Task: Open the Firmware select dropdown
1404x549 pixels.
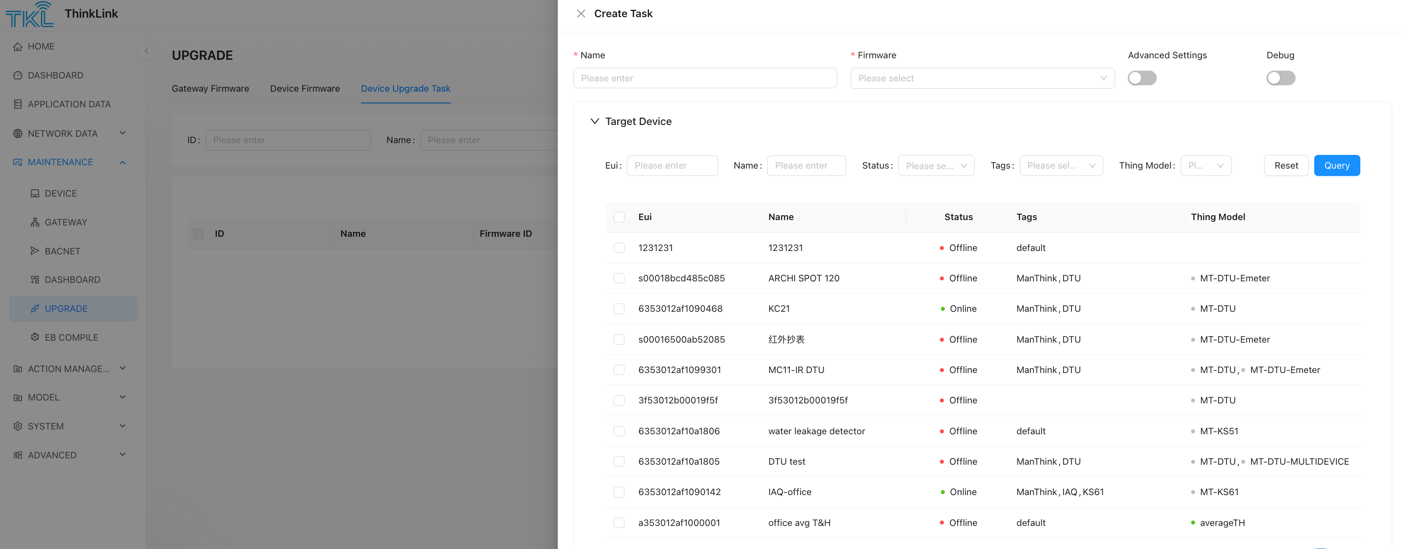Action: click(982, 78)
